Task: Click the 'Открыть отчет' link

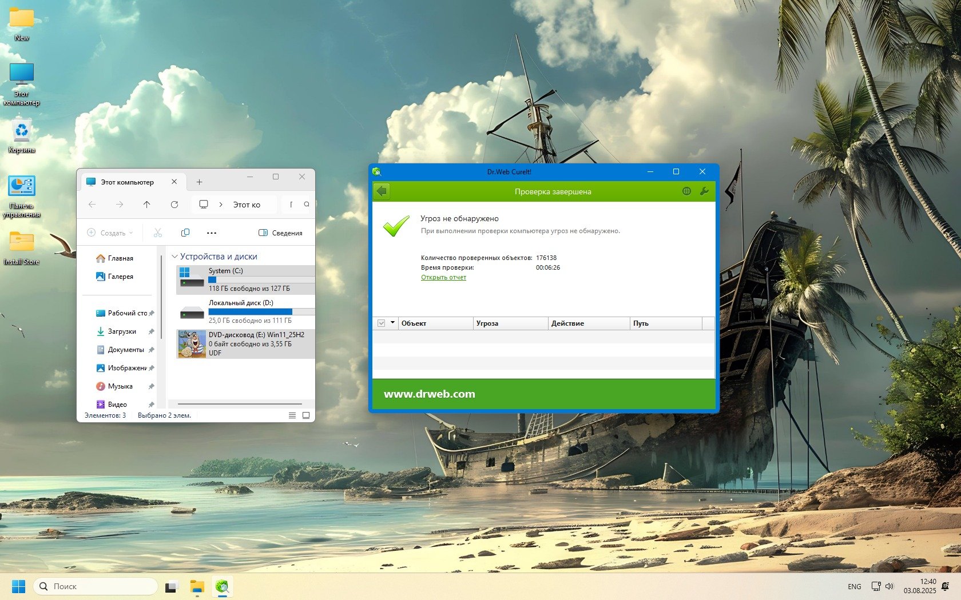Action: coord(443,278)
